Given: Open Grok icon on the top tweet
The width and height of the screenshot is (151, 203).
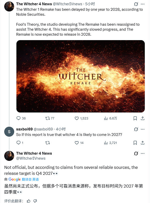Looking at the screenshot, I should tap(136, 4).
